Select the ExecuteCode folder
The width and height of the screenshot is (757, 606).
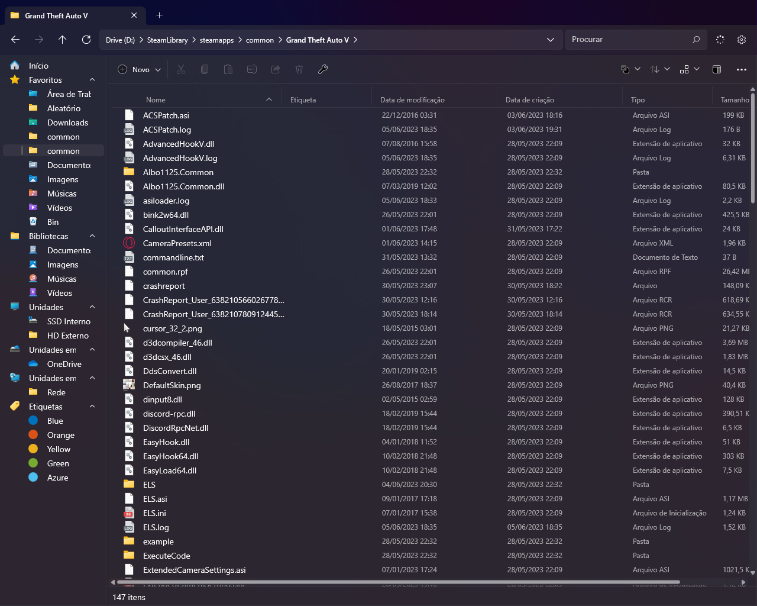166,556
